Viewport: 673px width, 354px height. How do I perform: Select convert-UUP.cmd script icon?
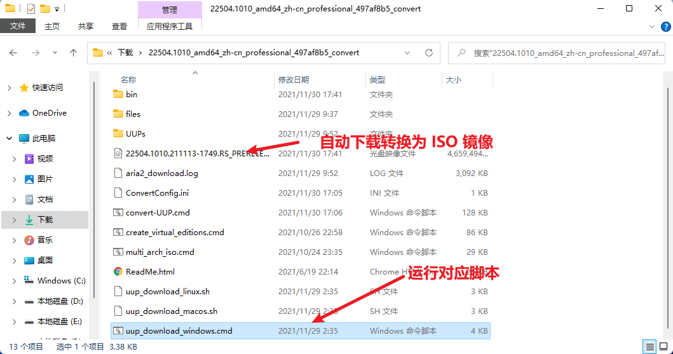click(x=118, y=212)
